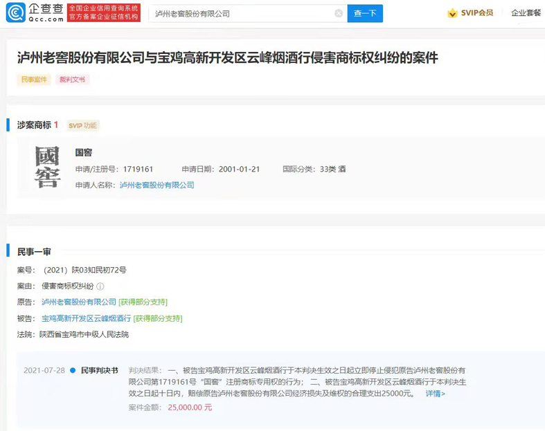Open the Qcc.com logo home link
This screenshot has height=431, width=545.
[35, 12]
